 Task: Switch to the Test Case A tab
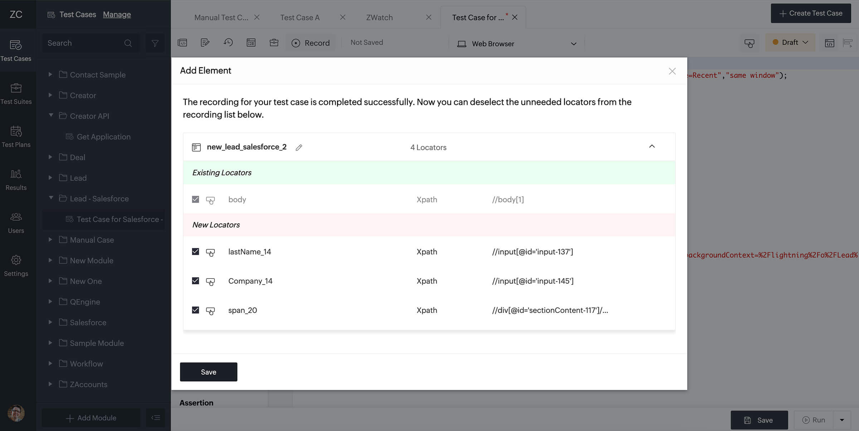[300, 18]
